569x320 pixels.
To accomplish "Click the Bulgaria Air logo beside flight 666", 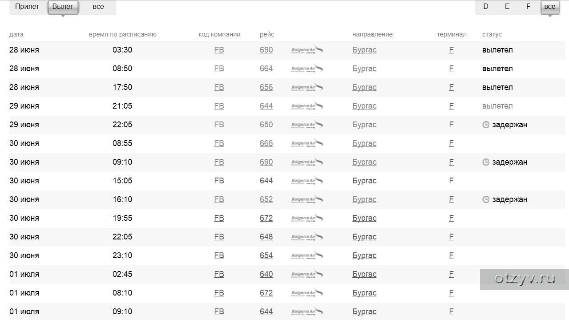I will point(307,143).
